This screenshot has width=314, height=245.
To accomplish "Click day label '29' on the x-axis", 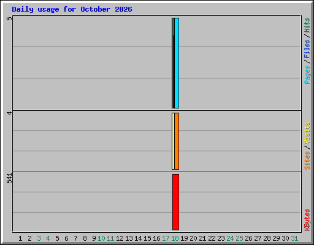I will click(x=276, y=238).
